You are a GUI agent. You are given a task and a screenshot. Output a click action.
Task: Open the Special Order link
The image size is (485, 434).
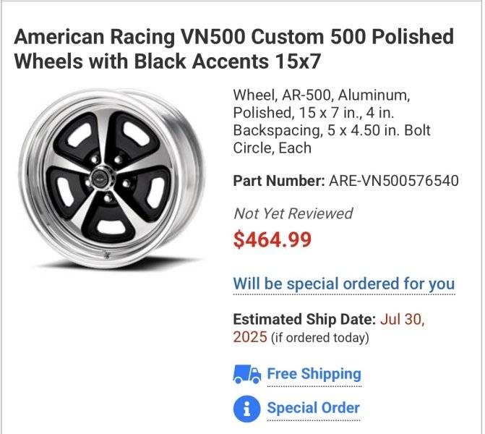point(313,407)
